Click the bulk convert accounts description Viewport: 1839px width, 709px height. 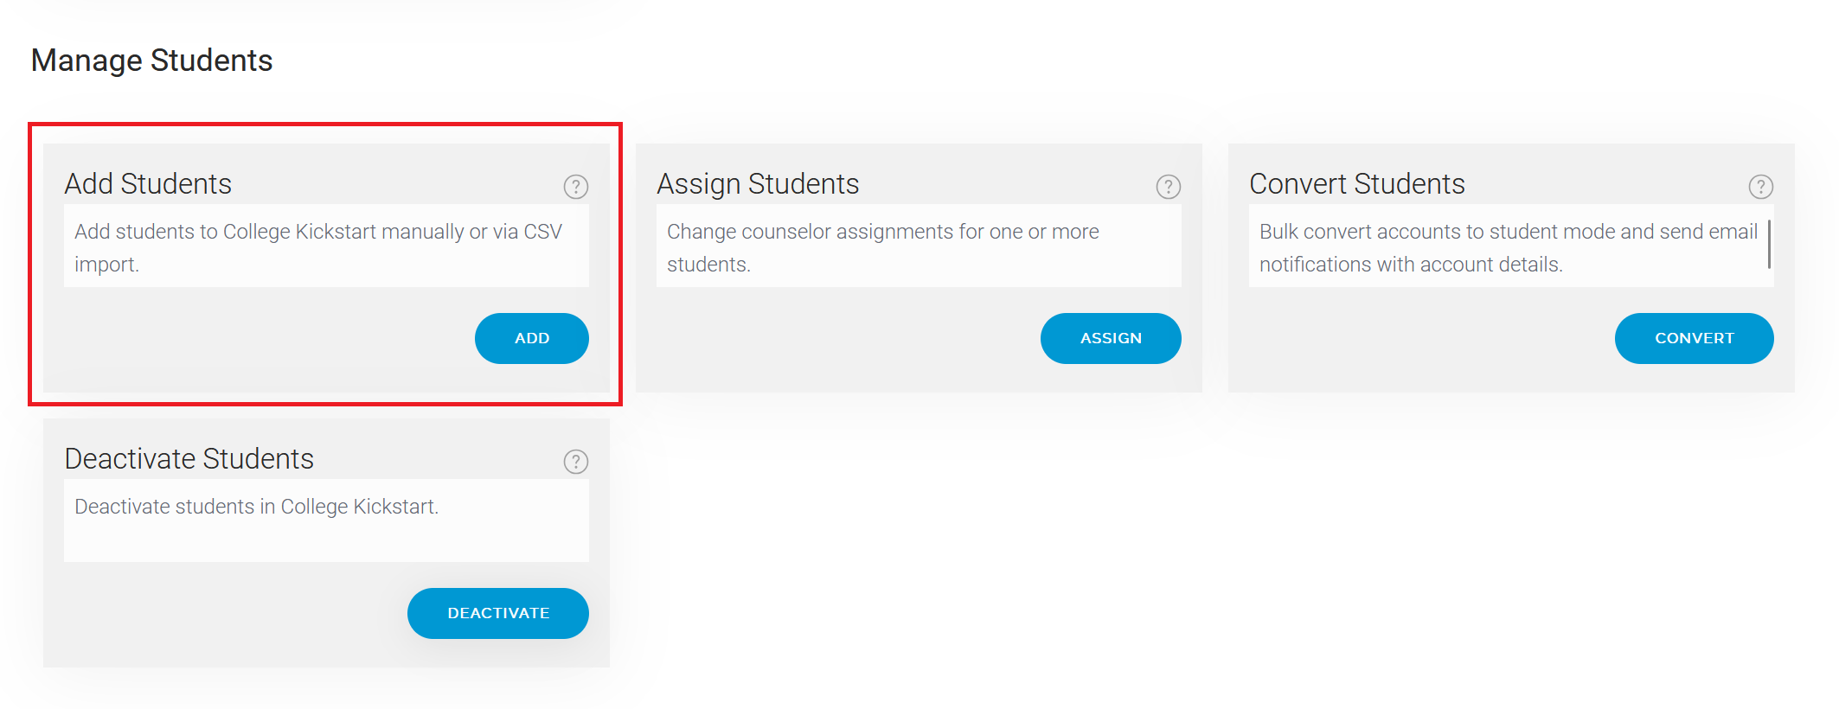(1509, 247)
